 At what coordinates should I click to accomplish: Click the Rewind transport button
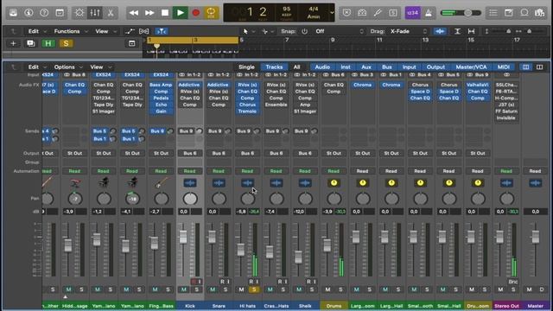click(x=134, y=13)
